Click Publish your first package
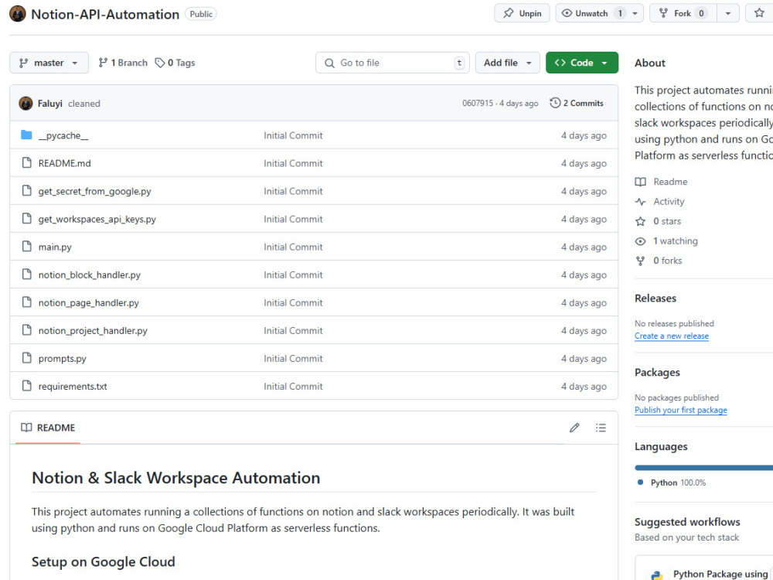773x580 pixels. click(x=680, y=410)
